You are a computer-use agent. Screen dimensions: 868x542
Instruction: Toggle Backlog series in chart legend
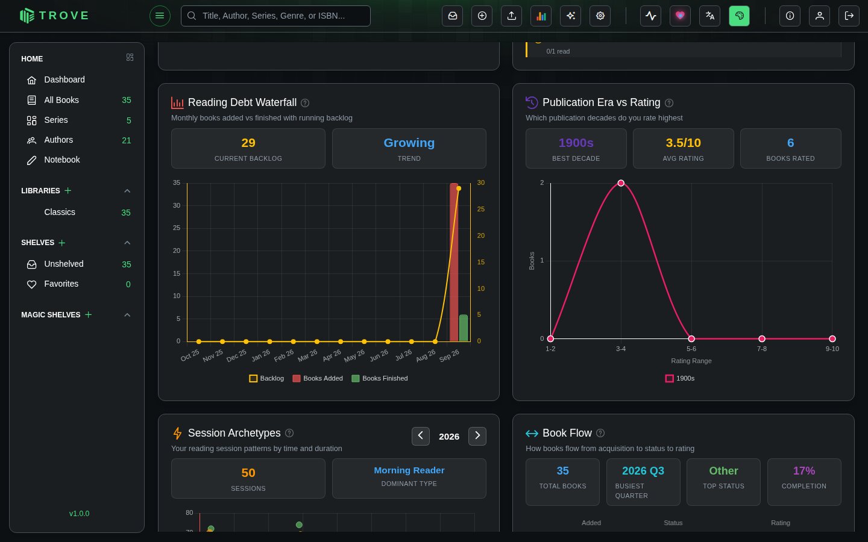(x=266, y=378)
